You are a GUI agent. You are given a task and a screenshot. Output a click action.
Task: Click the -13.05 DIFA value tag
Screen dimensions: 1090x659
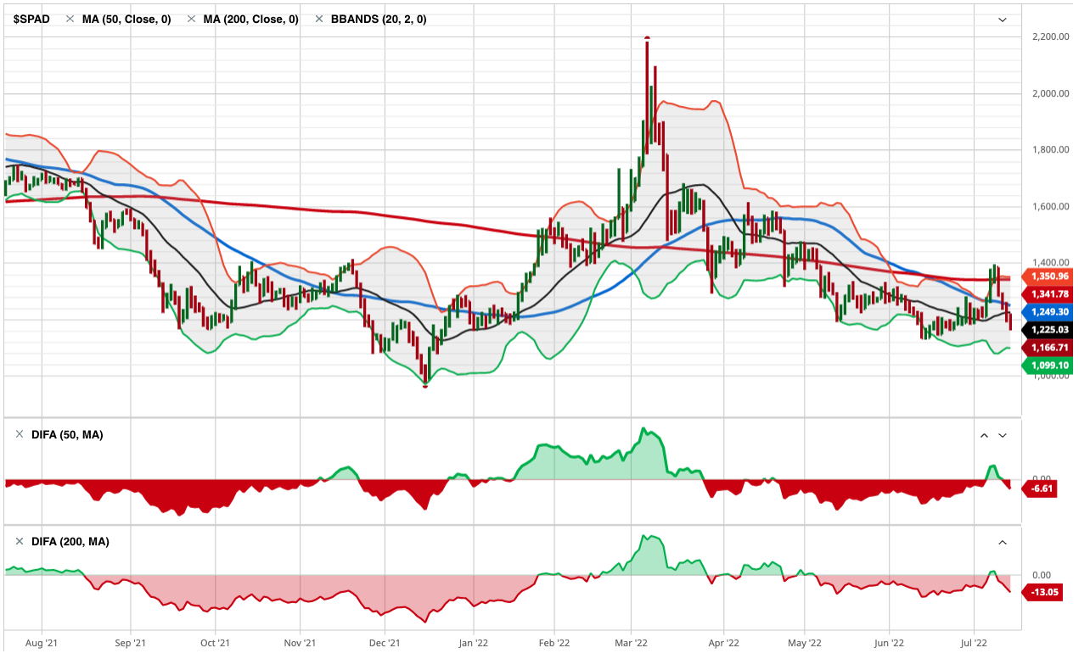1044,592
